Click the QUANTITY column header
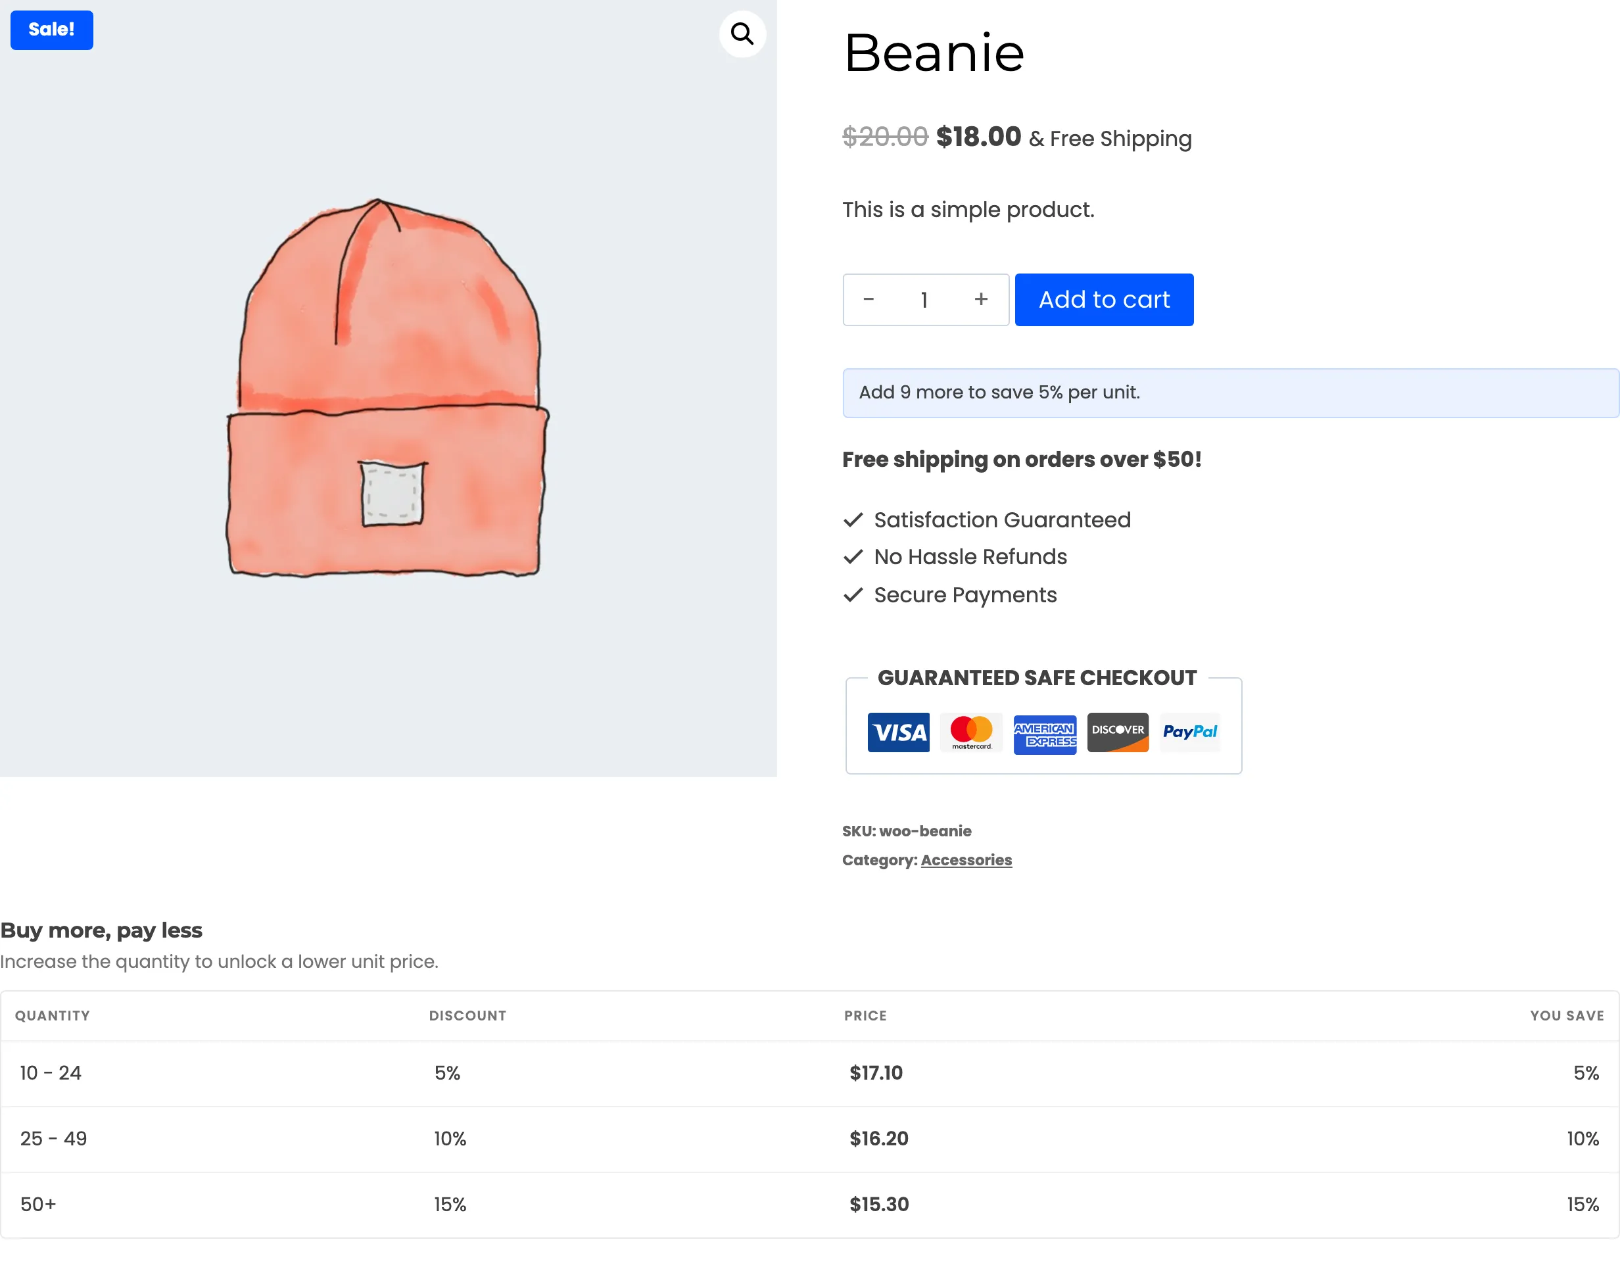 tap(52, 1015)
